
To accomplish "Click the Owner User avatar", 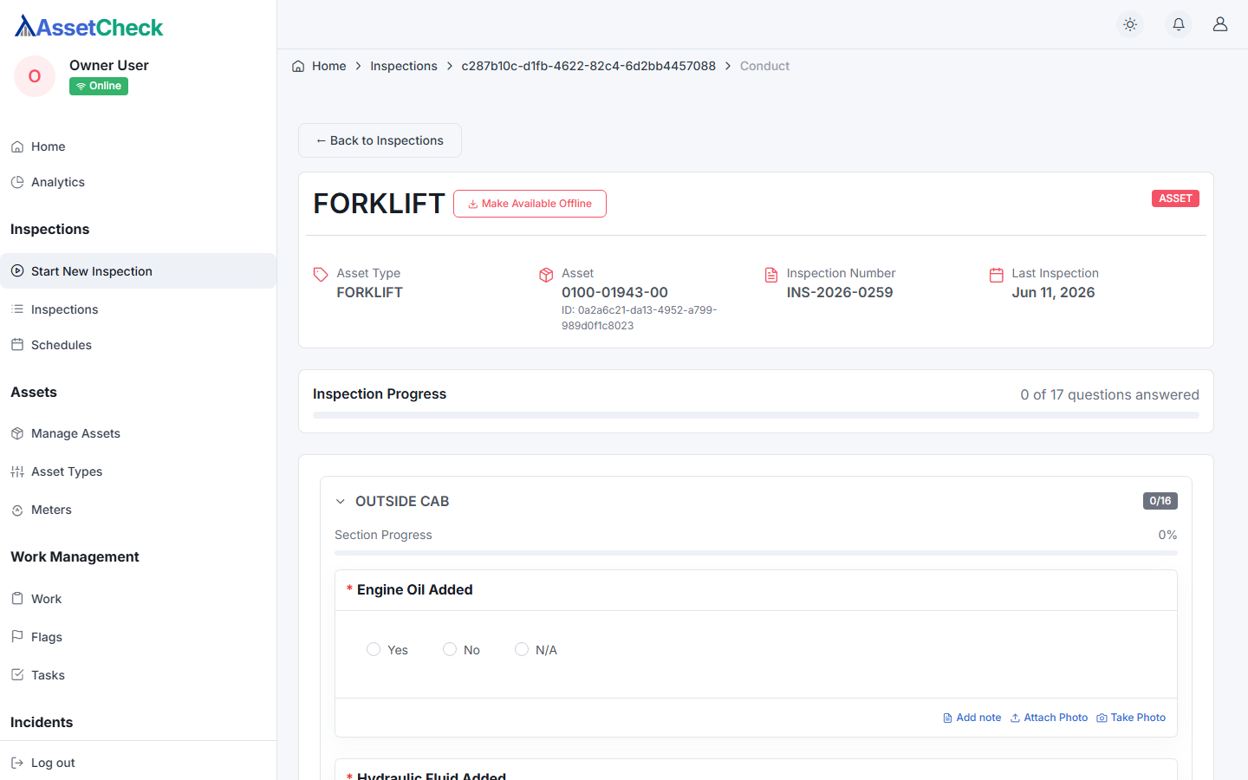I will (35, 76).
